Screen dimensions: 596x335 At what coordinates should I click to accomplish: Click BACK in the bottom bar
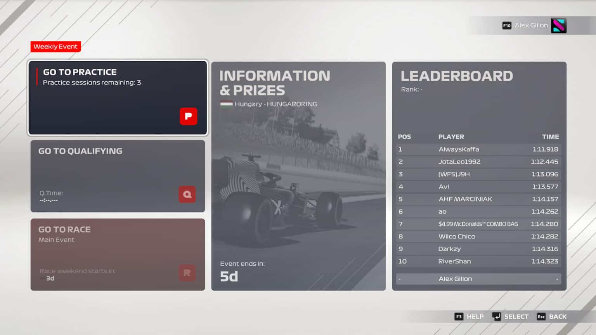558,316
